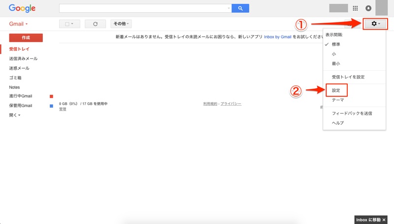Open the 迷惑メール spam folder

[19, 68]
